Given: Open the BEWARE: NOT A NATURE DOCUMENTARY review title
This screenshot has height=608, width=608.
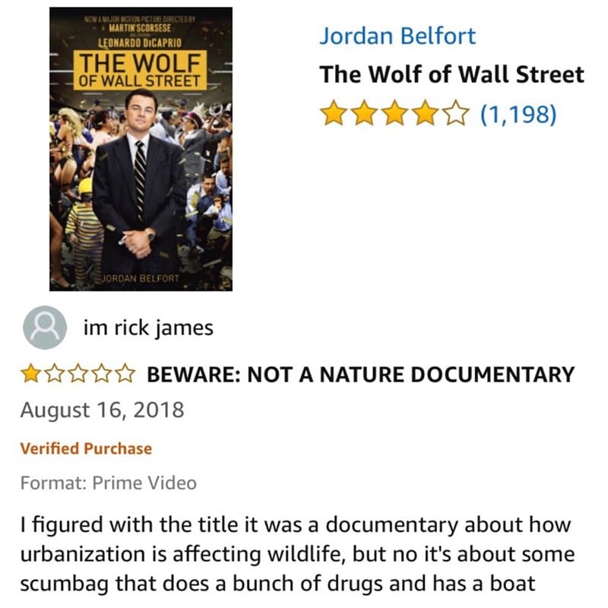Looking at the screenshot, I should point(360,375).
